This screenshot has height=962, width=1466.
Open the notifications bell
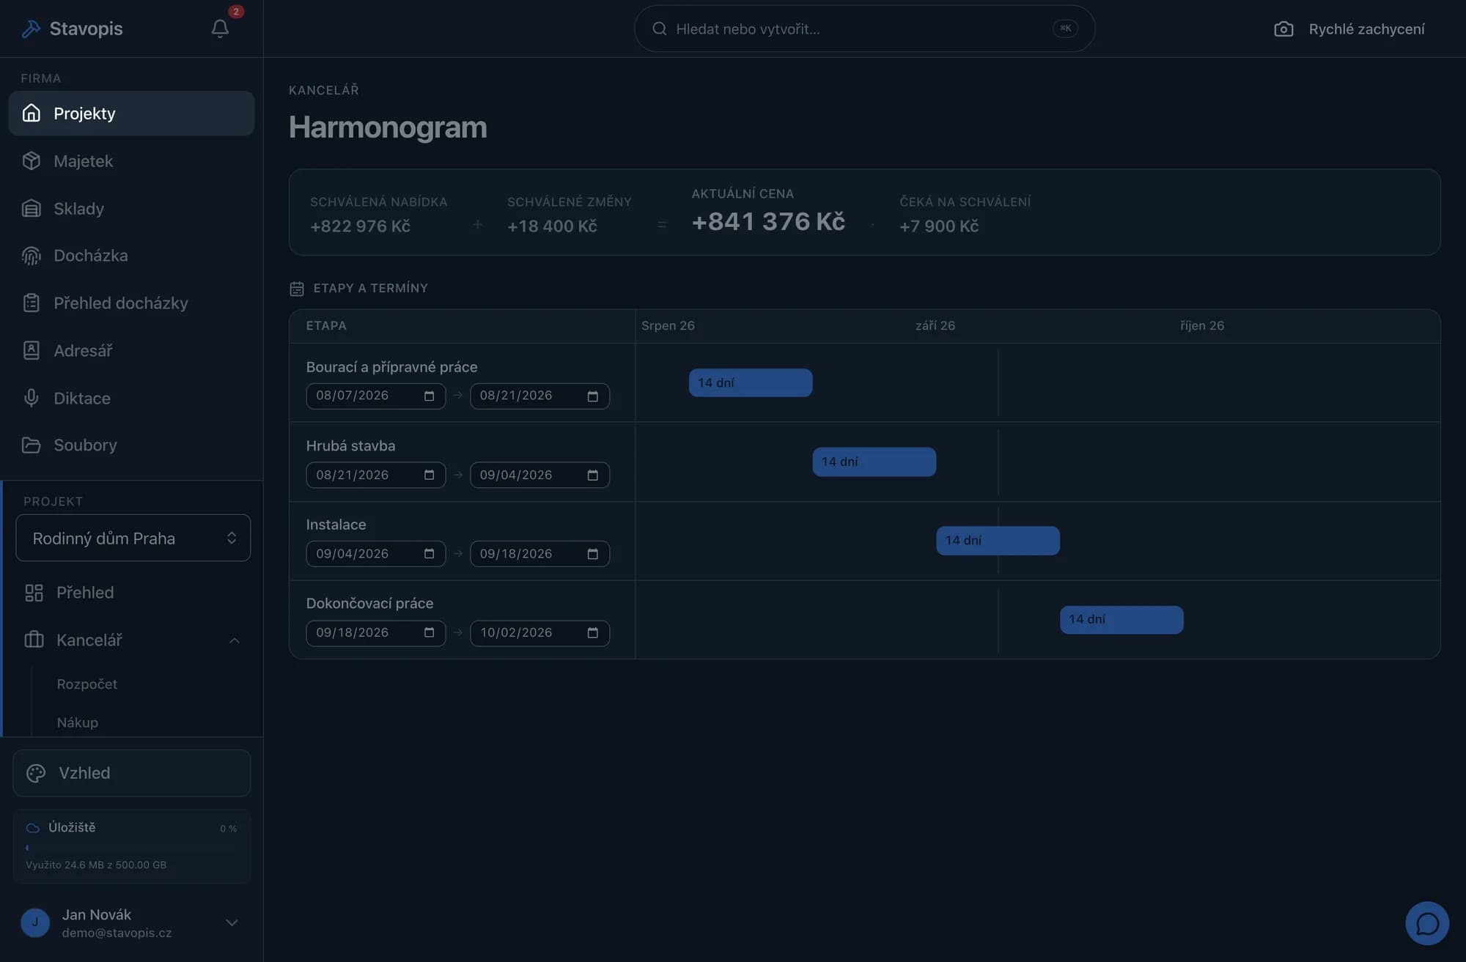click(220, 29)
